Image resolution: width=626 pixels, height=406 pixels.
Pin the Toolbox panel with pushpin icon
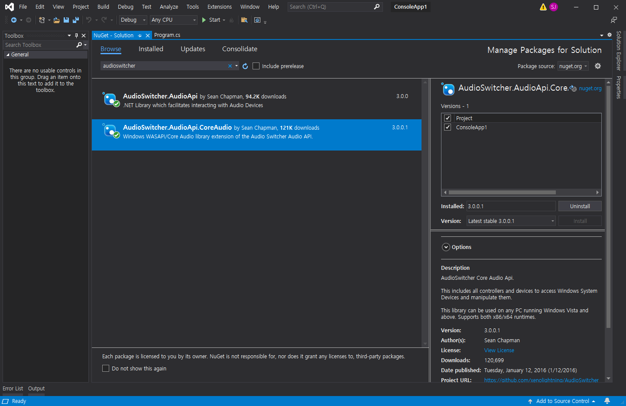(76, 36)
